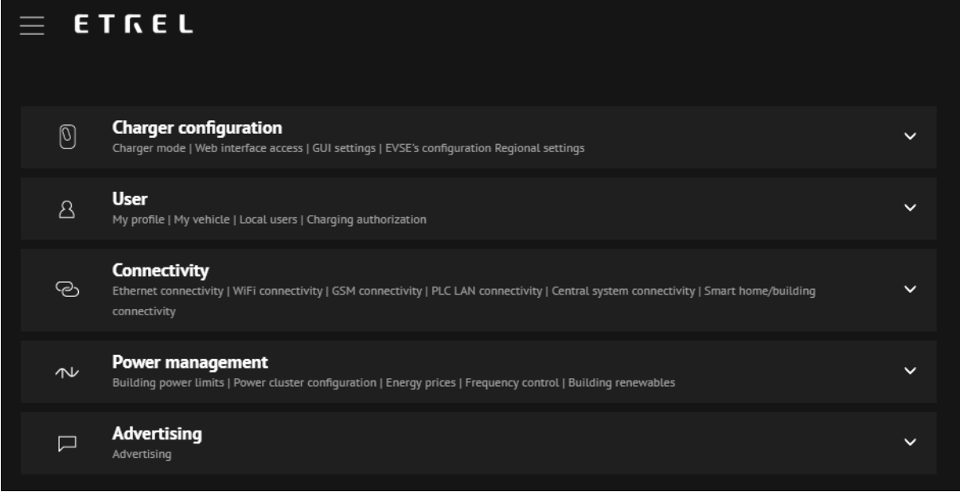Click the Connectivity description listing Ethernet and WiFi

(x=463, y=292)
